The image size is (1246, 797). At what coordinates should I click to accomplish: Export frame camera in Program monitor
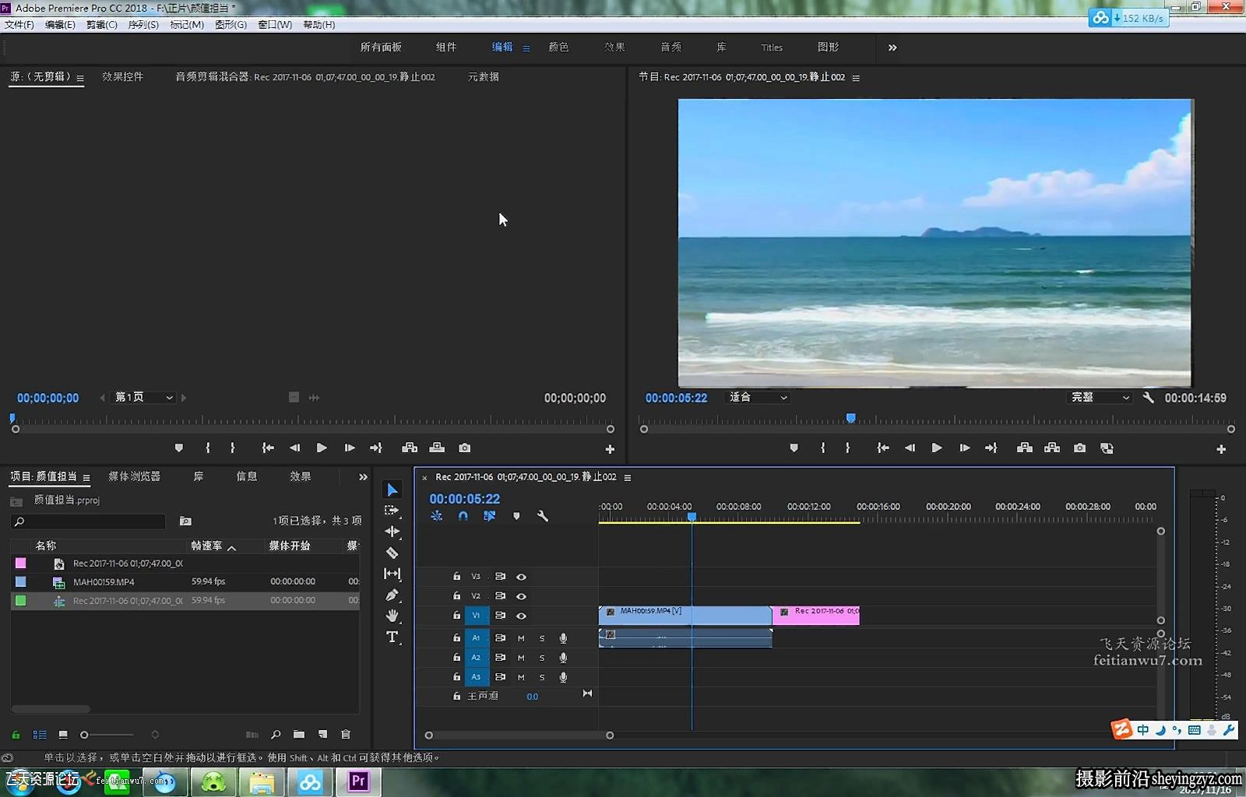pyautogui.click(x=1079, y=448)
